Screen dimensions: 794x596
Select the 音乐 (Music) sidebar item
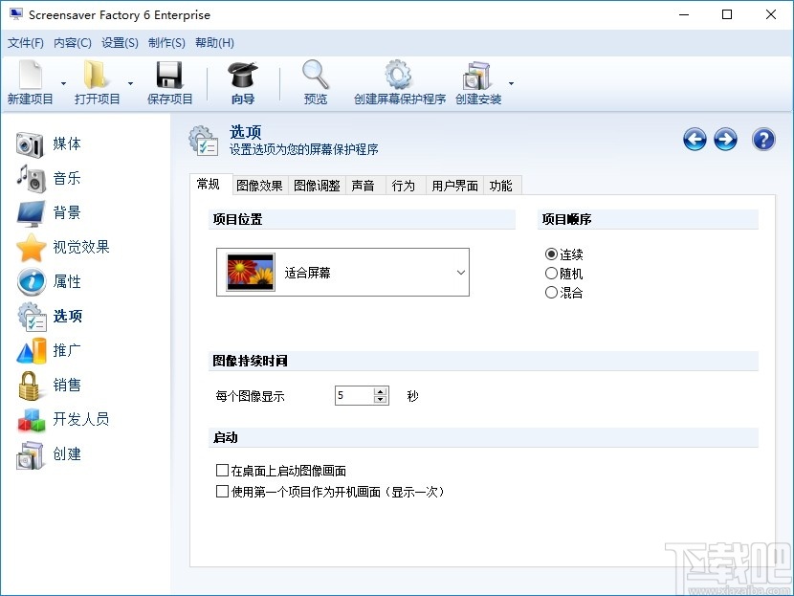pyautogui.click(x=67, y=178)
